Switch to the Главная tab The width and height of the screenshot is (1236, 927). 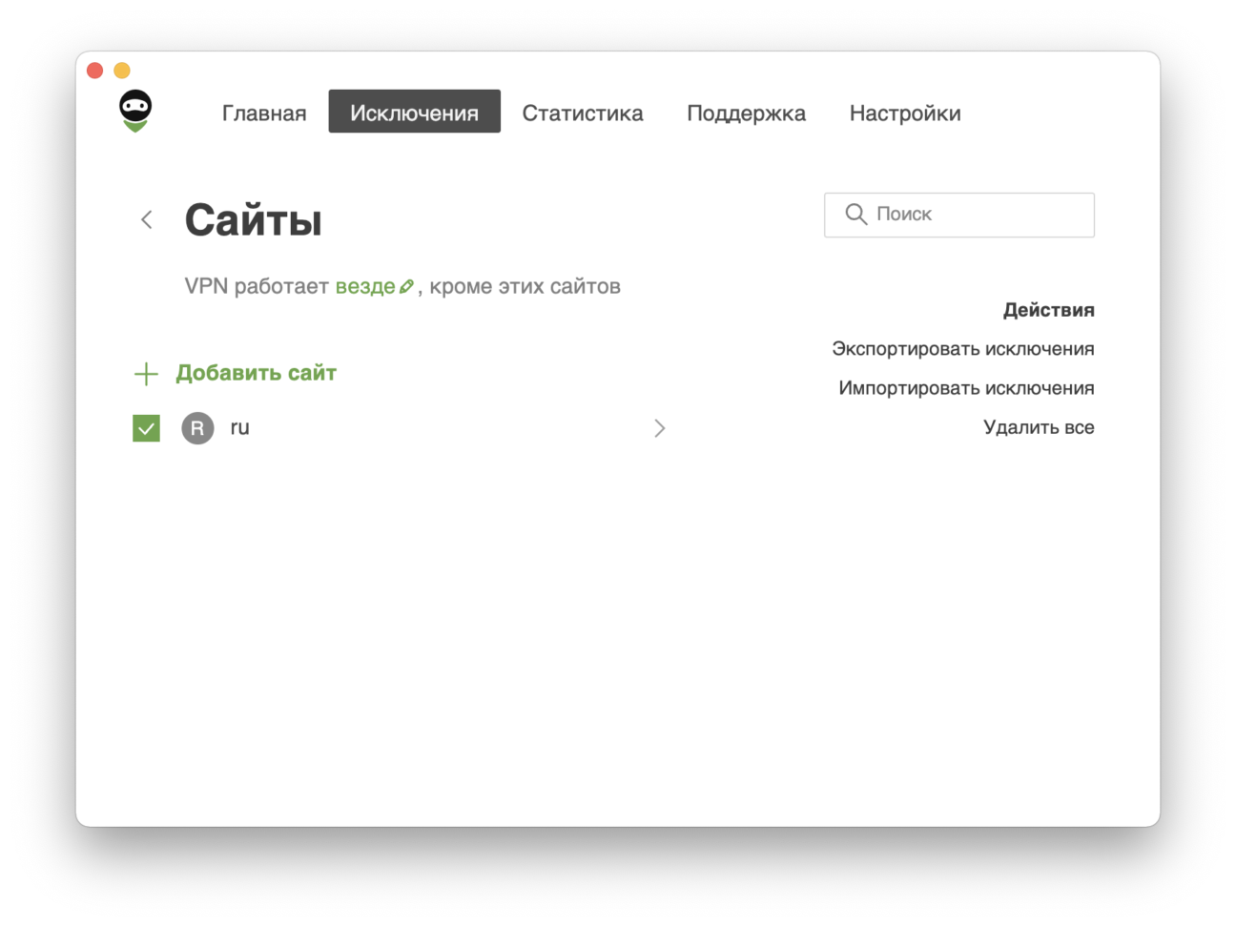[264, 113]
